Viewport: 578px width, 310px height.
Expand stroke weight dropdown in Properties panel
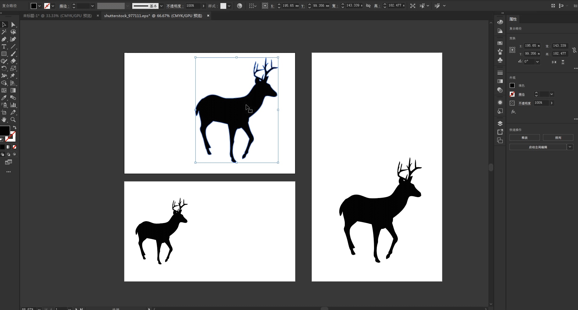coord(551,94)
